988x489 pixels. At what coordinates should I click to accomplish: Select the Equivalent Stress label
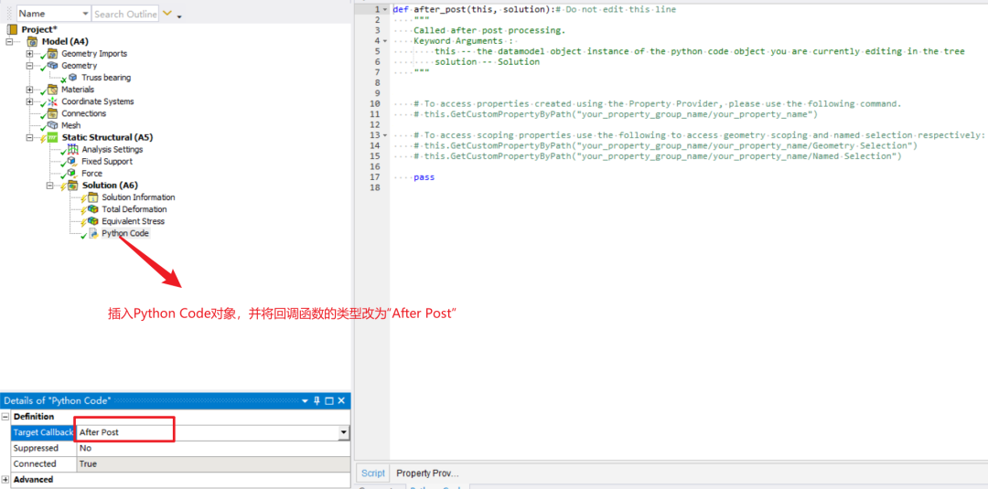133,221
